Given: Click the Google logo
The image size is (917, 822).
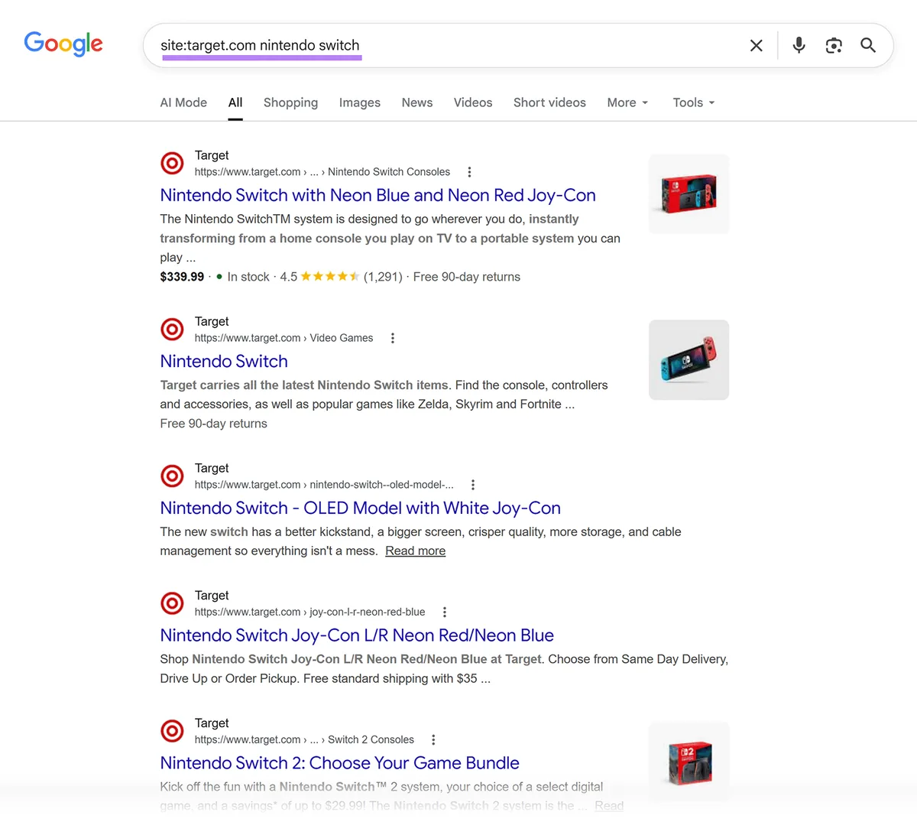Looking at the screenshot, I should pyautogui.click(x=63, y=44).
